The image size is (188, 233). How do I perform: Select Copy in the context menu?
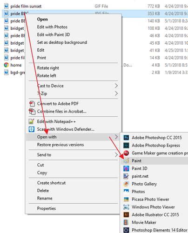pos(42,173)
